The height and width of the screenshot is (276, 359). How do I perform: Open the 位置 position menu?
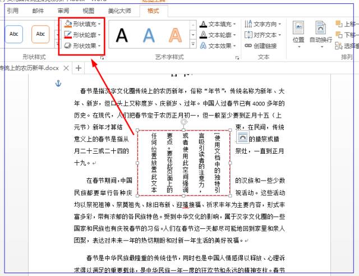(298, 34)
